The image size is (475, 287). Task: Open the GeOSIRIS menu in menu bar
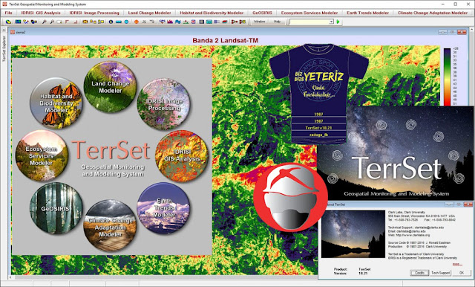click(262, 13)
